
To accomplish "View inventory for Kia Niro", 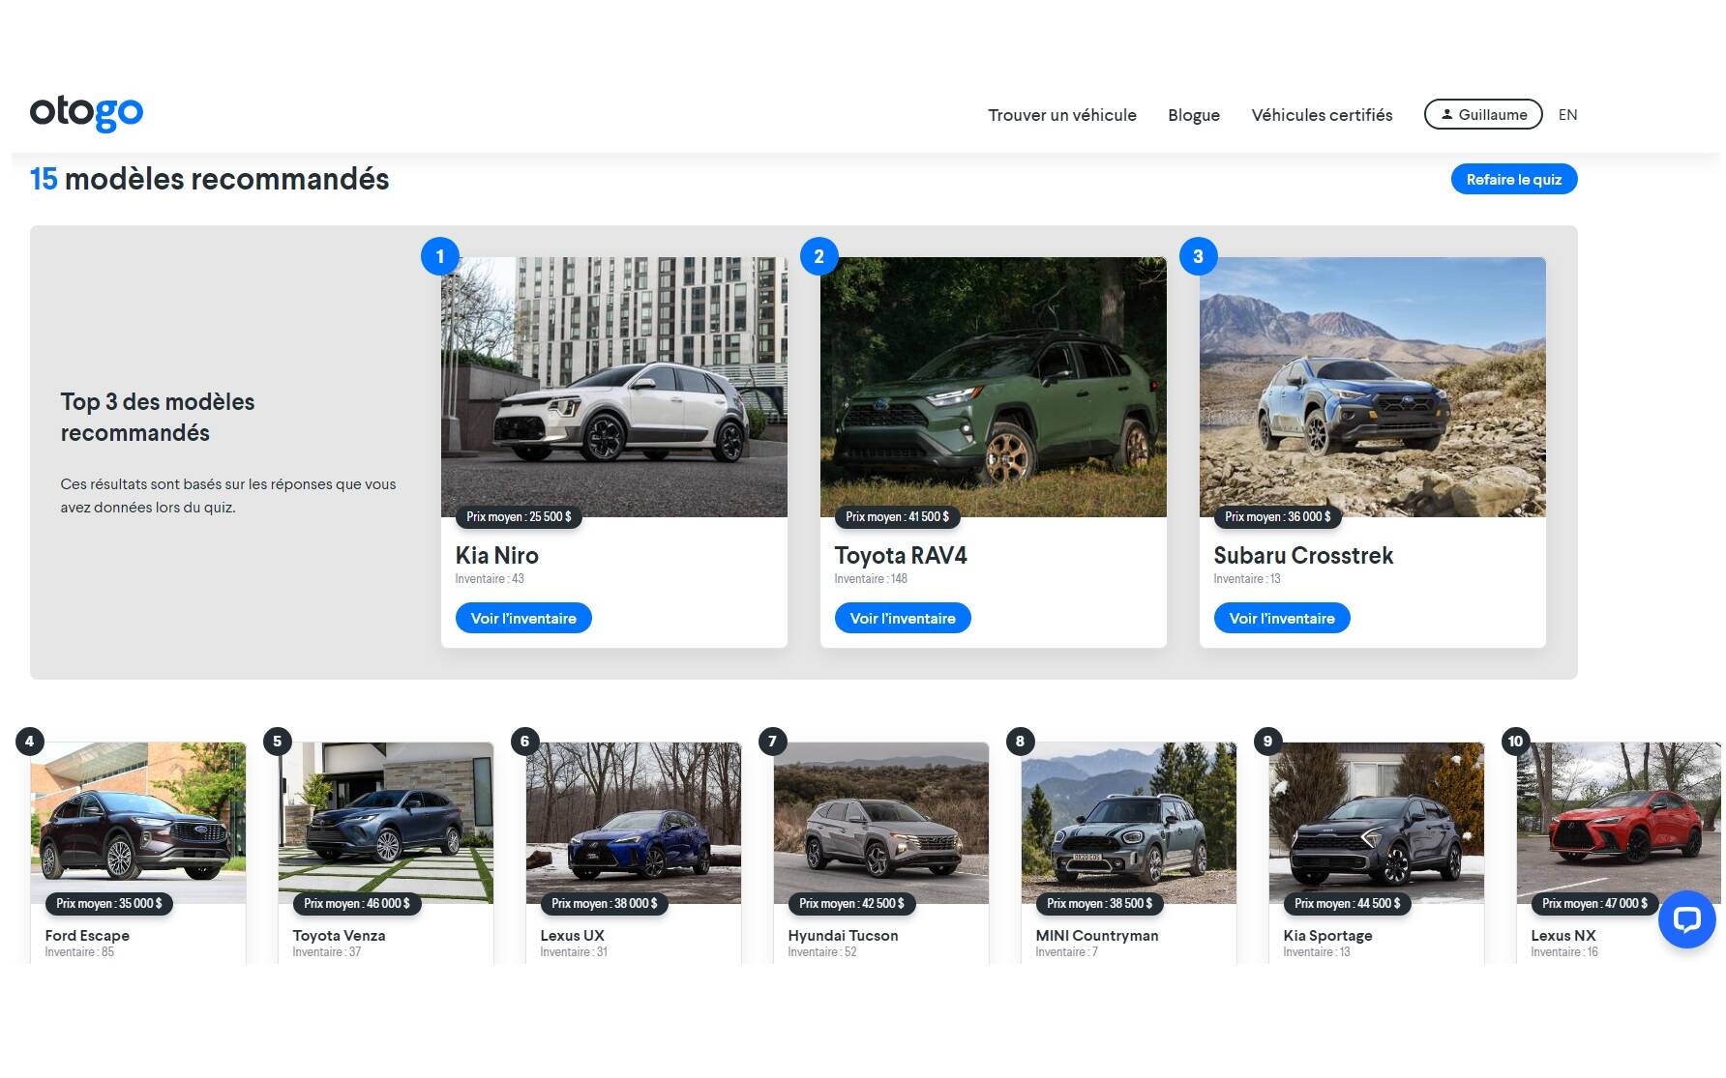I will tap(523, 618).
